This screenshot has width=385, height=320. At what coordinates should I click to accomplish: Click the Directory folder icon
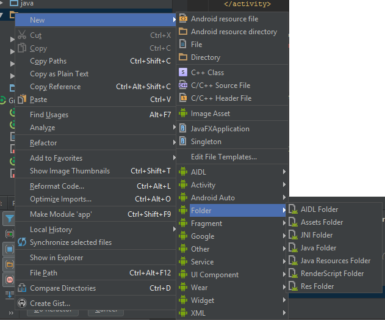183,57
